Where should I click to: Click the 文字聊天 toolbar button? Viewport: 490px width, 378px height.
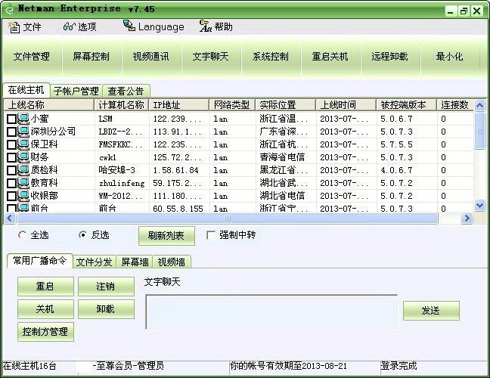point(211,57)
